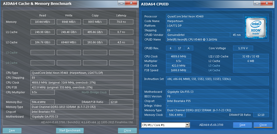277x134 pixels.
Task: Click L2 Cache Read value 106.76 GB/s
Action: click(x=43, y=42)
